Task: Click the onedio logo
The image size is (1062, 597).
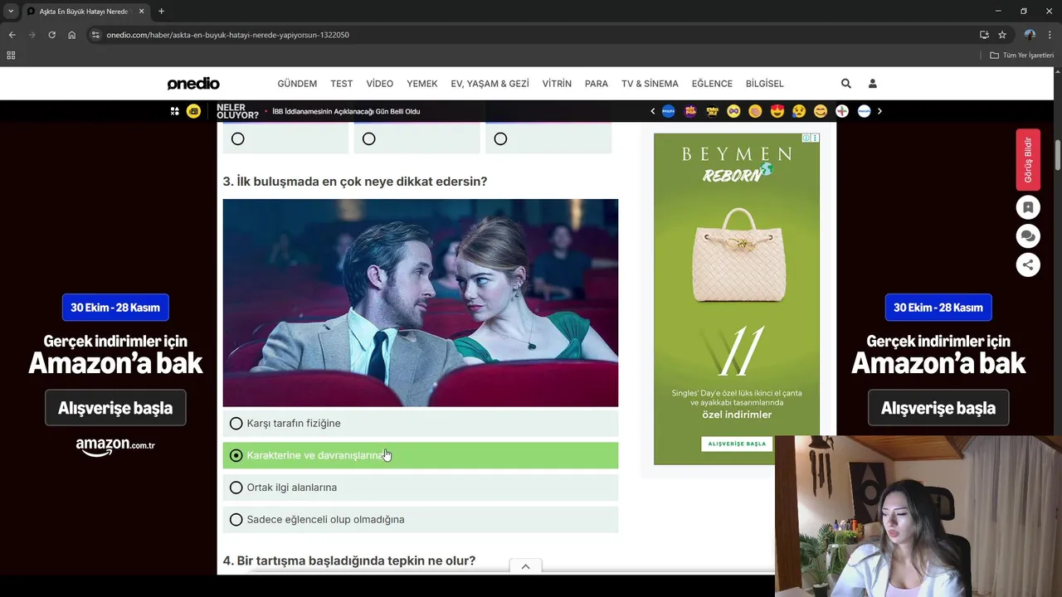Action: click(193, 84)
